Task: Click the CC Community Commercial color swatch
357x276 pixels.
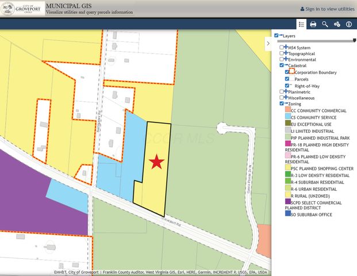Action: pyautogui.click(x=287, y=110)
